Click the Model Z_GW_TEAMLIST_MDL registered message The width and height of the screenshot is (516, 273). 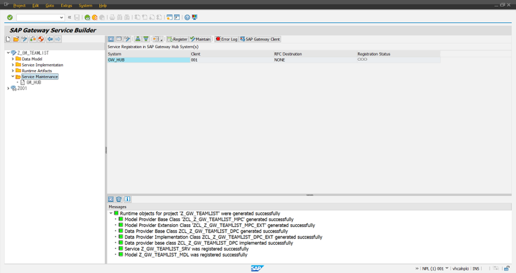[186, 254]
